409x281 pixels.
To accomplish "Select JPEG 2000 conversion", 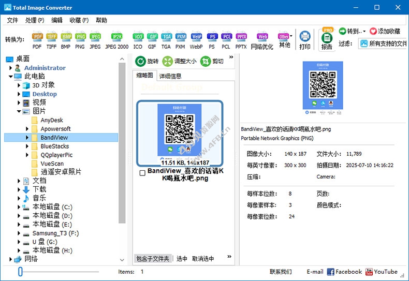I will [116, 40].
